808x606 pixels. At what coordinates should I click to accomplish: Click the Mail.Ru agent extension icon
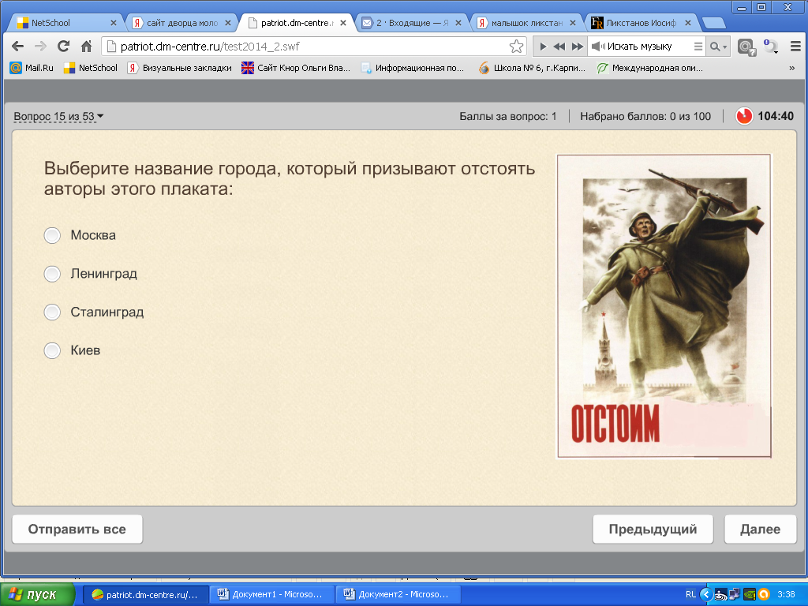click(x=746, y=47)
